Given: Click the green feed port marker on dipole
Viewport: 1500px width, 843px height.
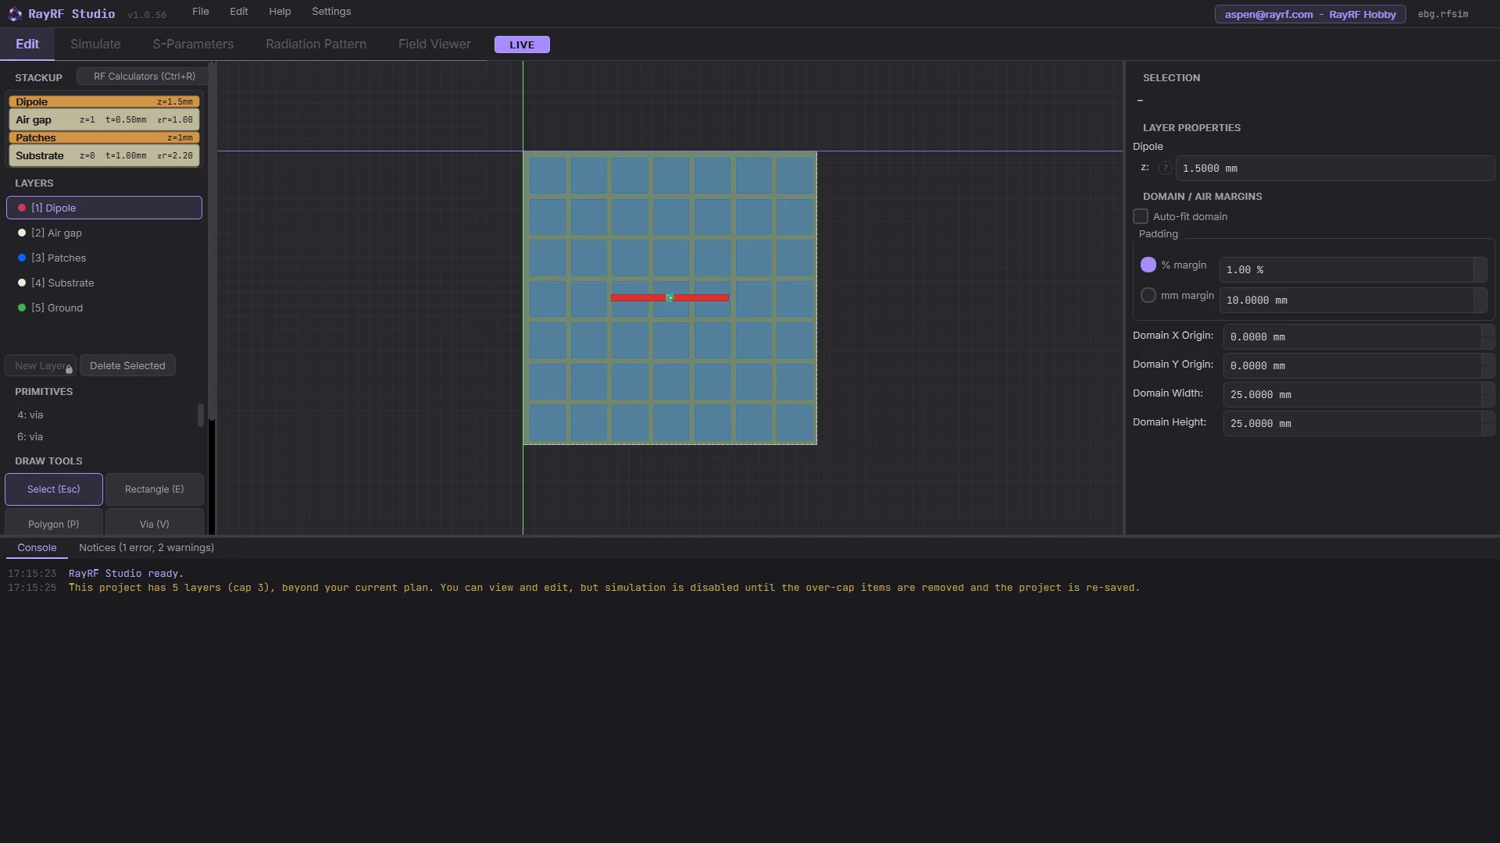Looking at the screenshot, I should point(670,297).
